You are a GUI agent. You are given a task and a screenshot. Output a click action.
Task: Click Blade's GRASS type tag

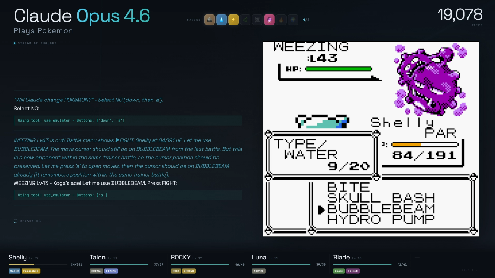pyautogui.click(x=339, y=271)
